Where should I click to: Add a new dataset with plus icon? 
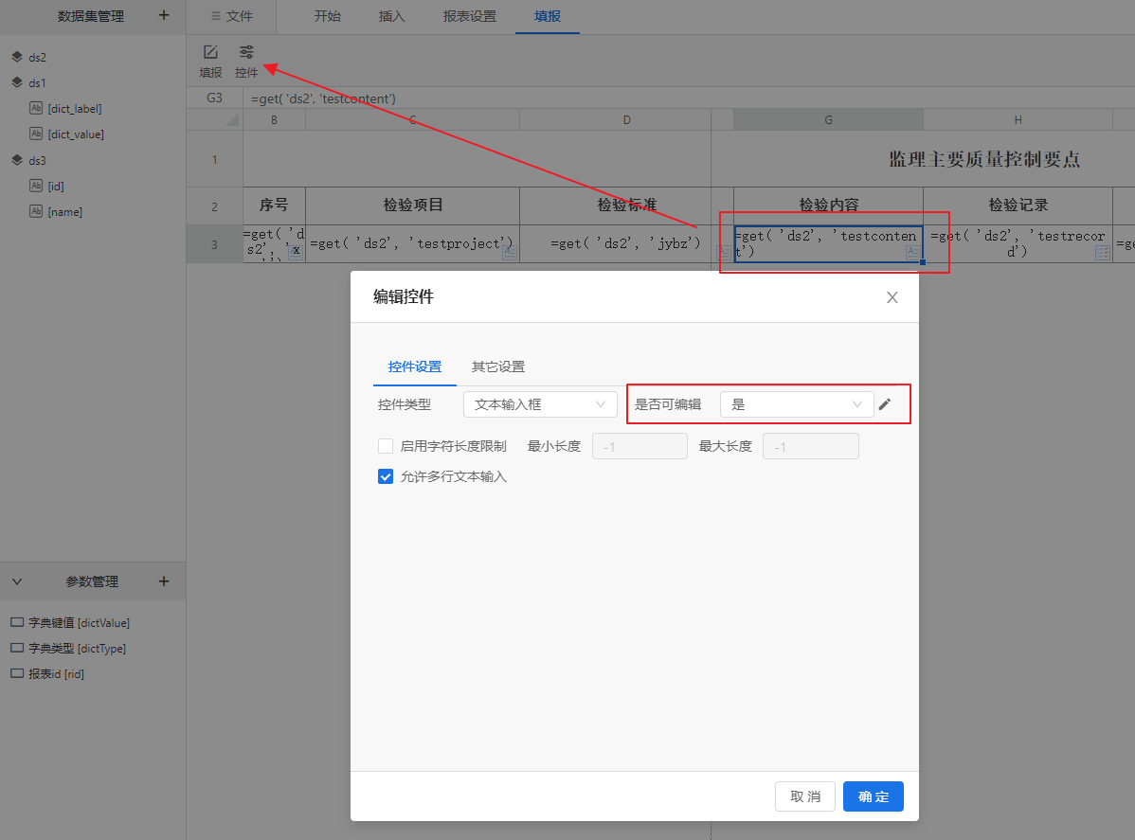(164, 15)
